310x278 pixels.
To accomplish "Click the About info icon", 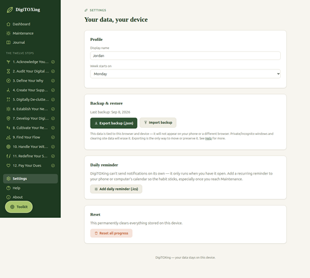I will (x=8, y=197).
